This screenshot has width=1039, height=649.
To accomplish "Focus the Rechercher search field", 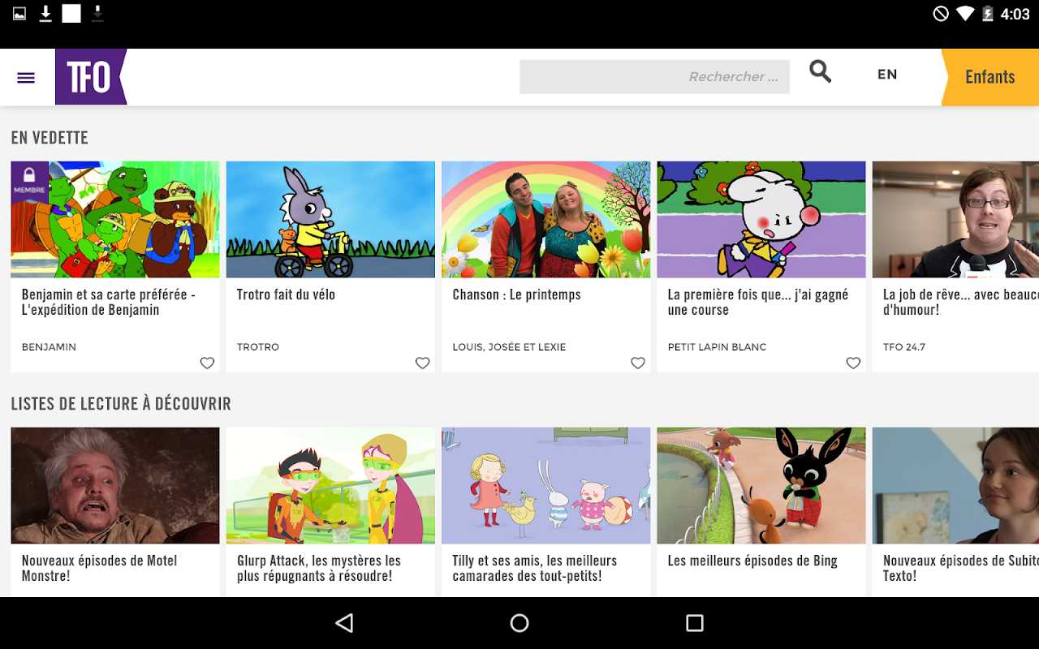I will tap(654, 77).
